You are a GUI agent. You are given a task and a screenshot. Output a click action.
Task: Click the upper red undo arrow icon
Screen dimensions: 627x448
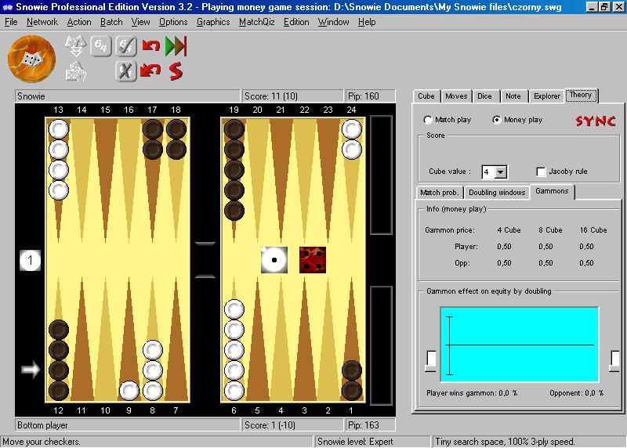coord(150,46)
